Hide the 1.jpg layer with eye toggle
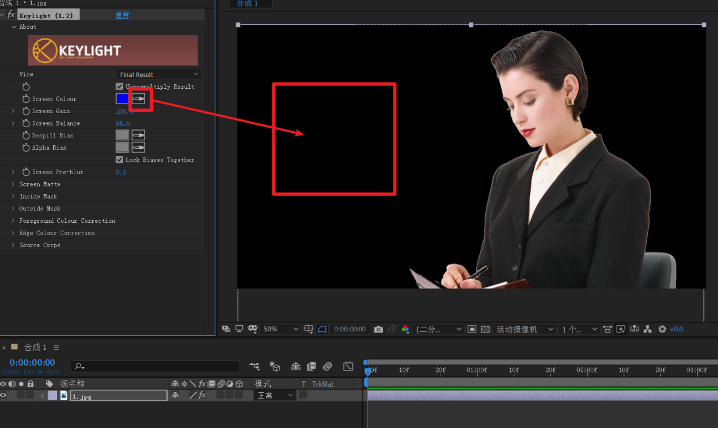 3,395
